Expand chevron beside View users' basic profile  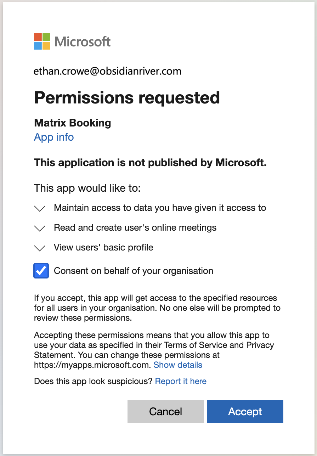pos(40,248)
